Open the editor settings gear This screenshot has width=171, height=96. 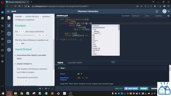(x=169, y=16)
